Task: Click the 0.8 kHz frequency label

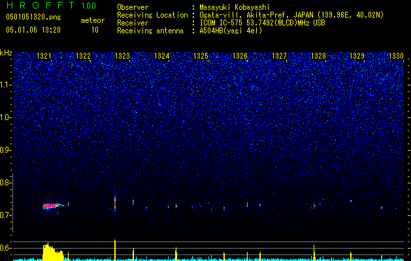Action: [6, 183]
